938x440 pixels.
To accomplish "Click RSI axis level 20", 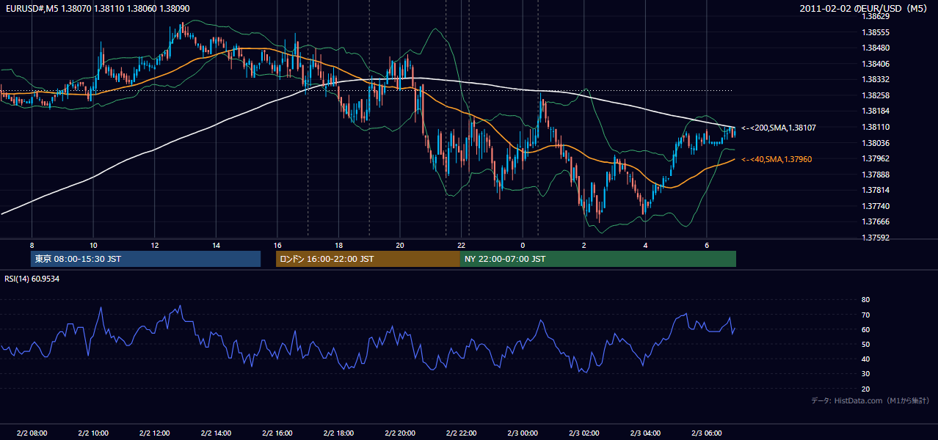I will [866, 389].
